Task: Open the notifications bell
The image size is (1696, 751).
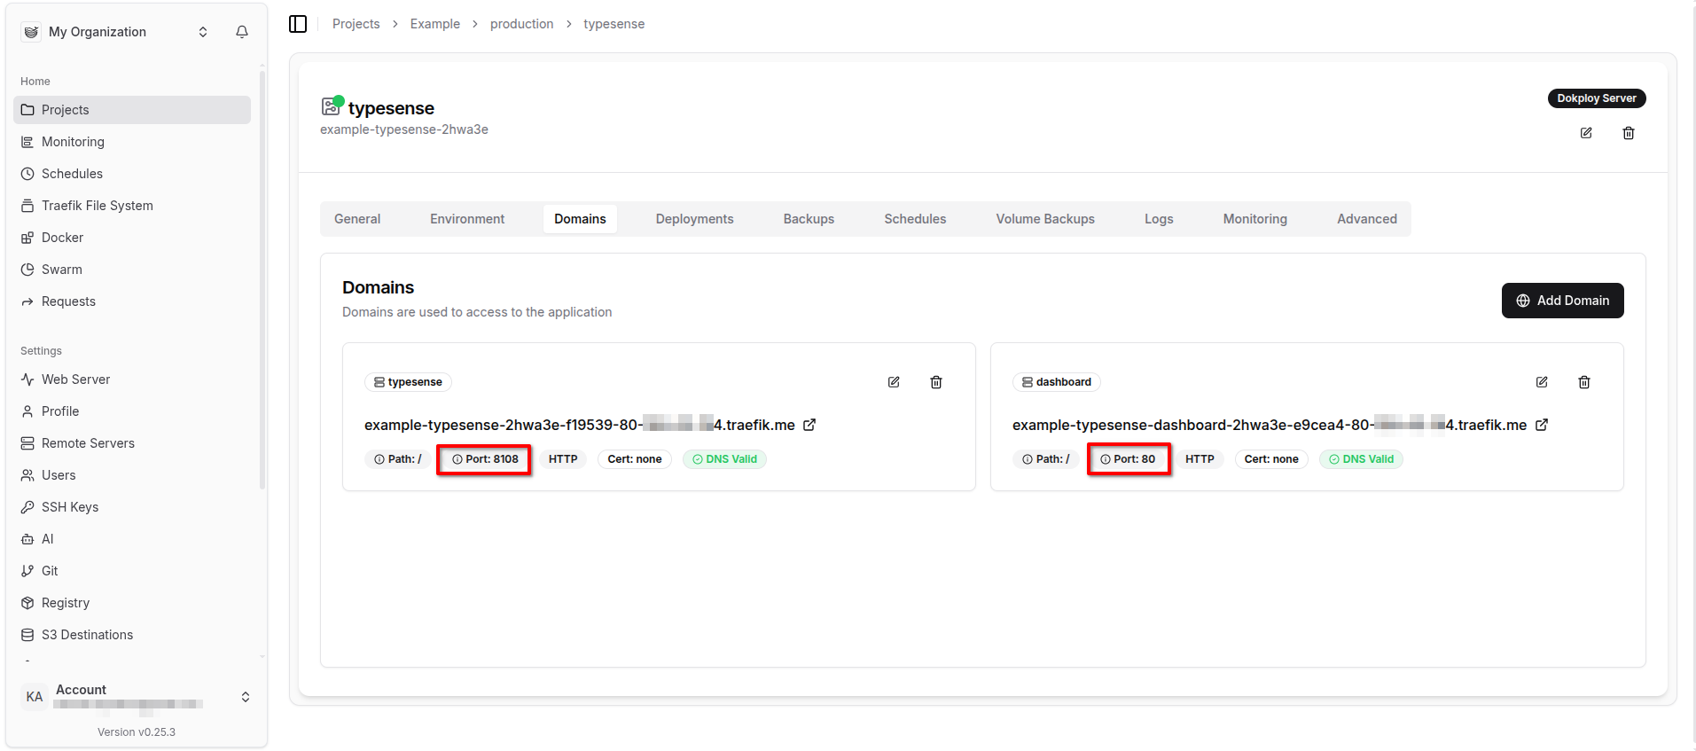Action: click(x=242, y=32)
